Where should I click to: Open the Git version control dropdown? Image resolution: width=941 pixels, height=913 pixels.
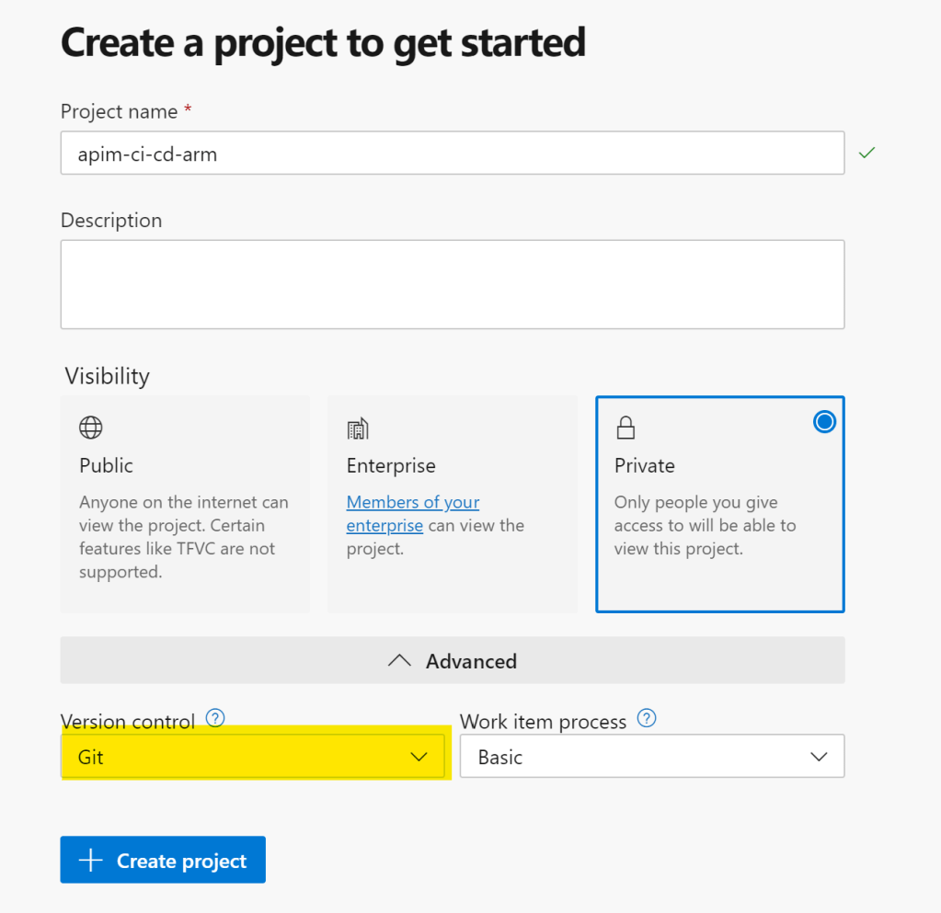253,757
